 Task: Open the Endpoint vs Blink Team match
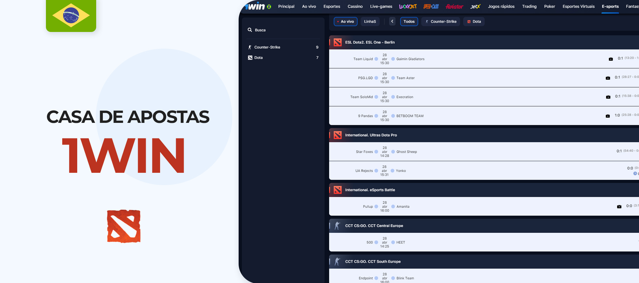[484, 276]
